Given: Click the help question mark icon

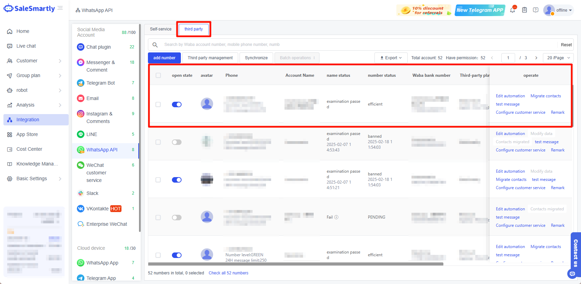Looking at the screenshot, I should [535, 10].
